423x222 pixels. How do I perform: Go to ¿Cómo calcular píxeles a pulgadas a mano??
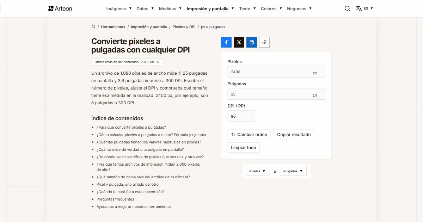(151, 135)
